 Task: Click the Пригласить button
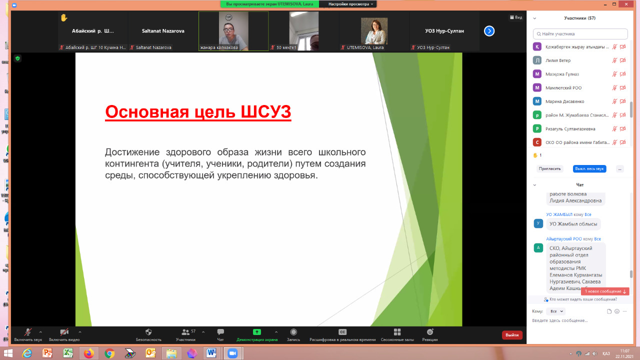point(550,169)
